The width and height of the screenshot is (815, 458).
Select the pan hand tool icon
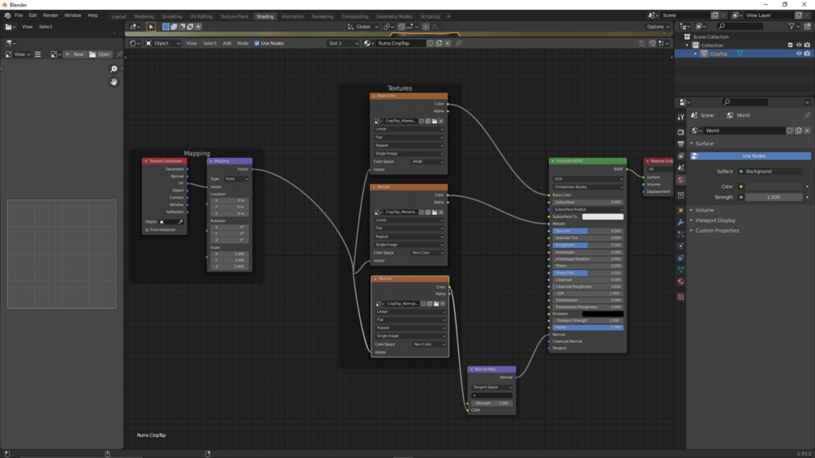pyautogui.click(x=114, y=82)
